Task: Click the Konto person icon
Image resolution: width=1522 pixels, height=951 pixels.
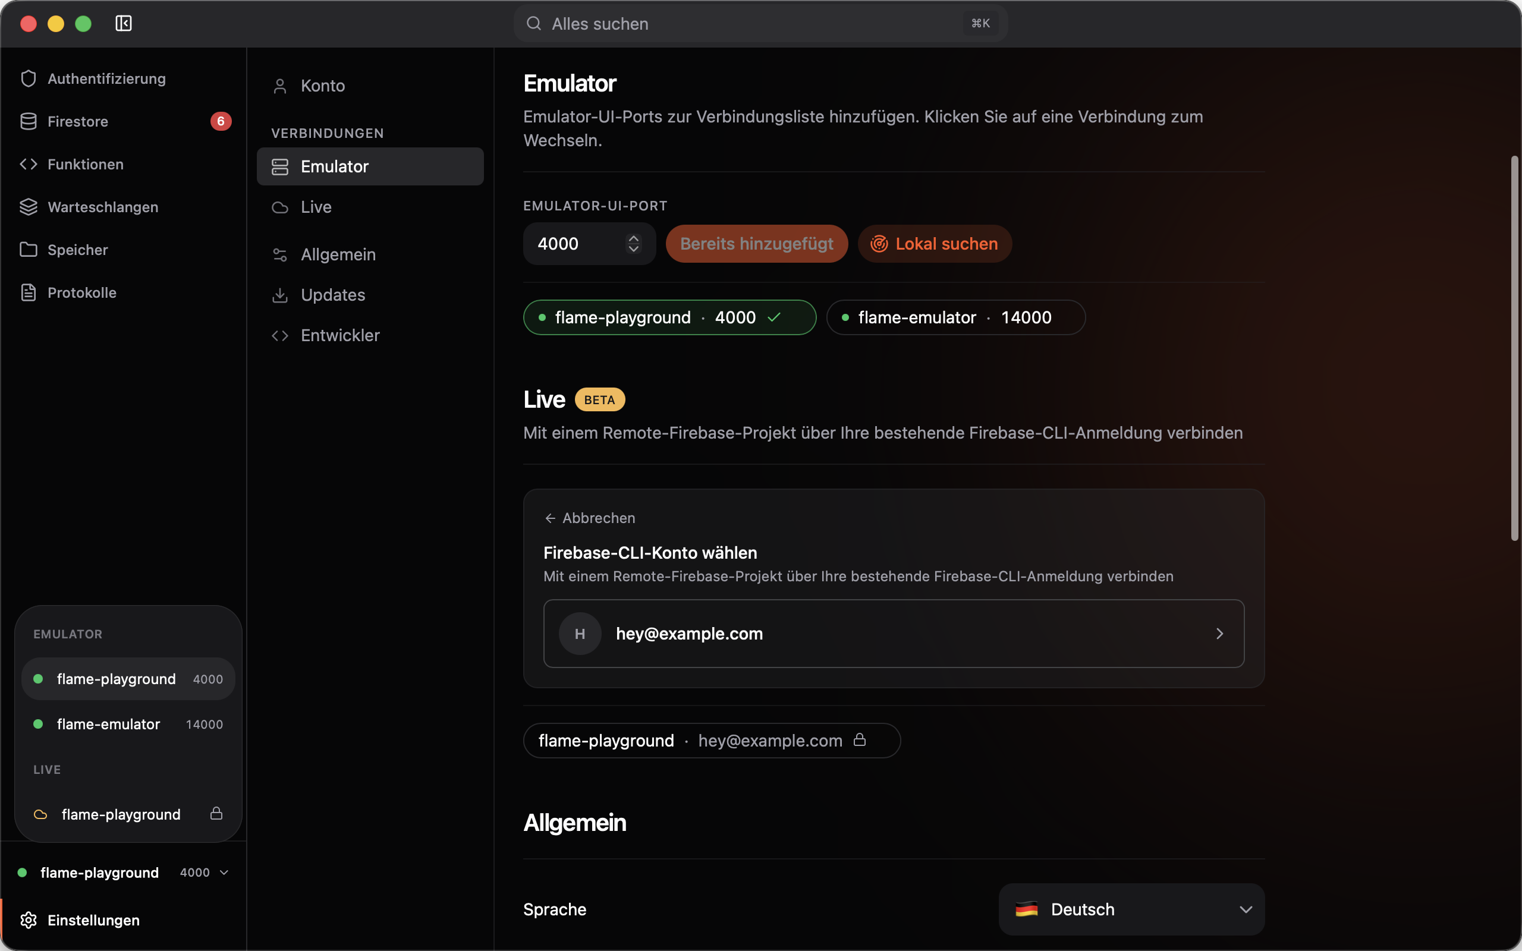Action: tap(280, 86)
